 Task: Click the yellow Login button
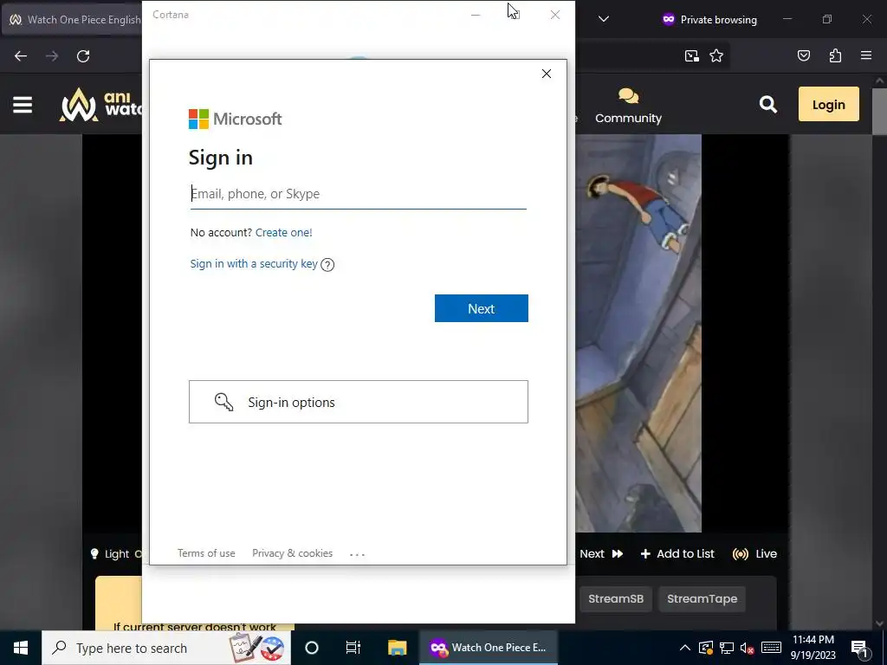(828, 104)
